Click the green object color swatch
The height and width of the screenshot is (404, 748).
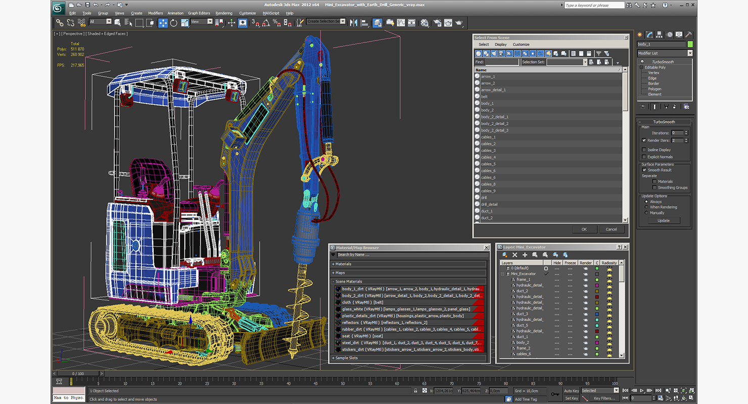pyautogui.click(x=690, y=44)
